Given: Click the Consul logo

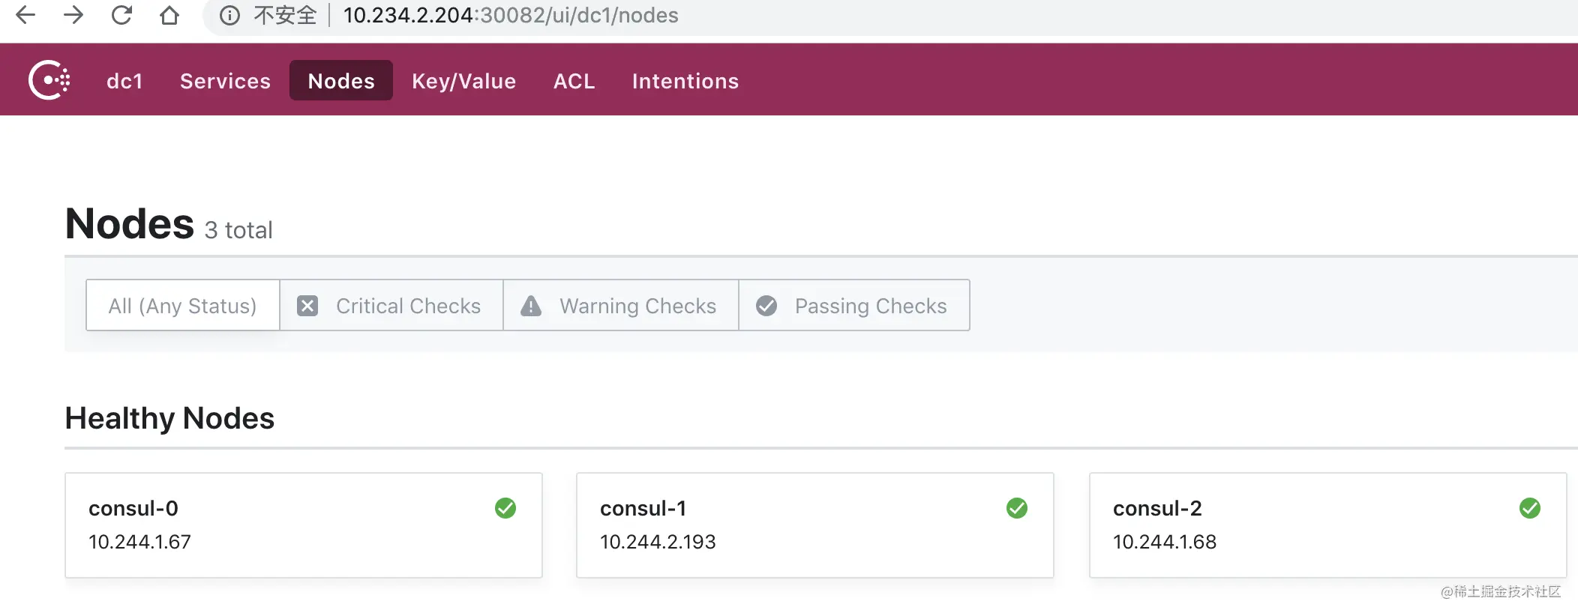Looking at the screenshot, I should tap(49, 80).
